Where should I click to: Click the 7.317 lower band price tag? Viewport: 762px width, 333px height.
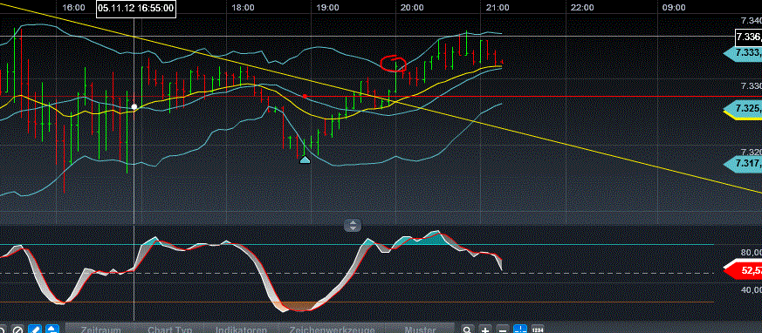pos(744,163)
